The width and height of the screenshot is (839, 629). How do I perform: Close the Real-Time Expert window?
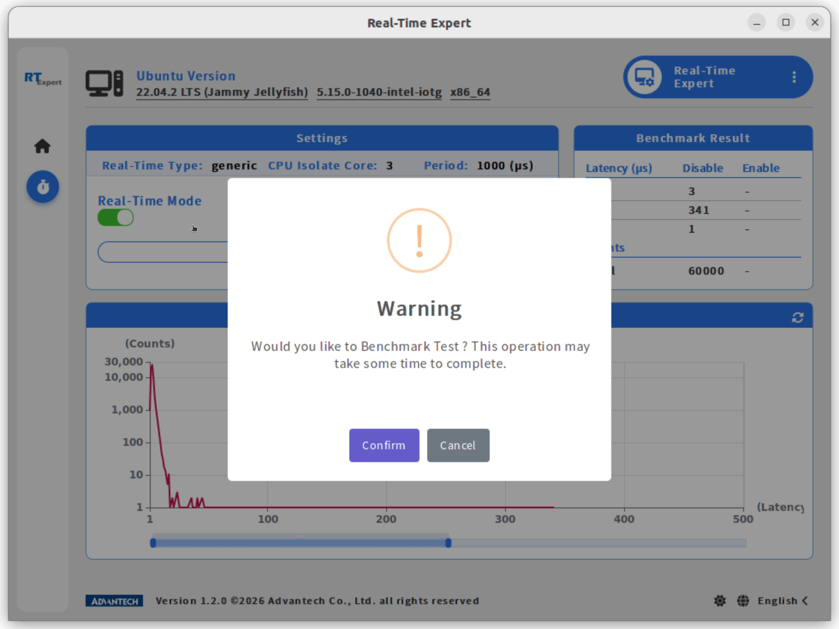point(815,22)
